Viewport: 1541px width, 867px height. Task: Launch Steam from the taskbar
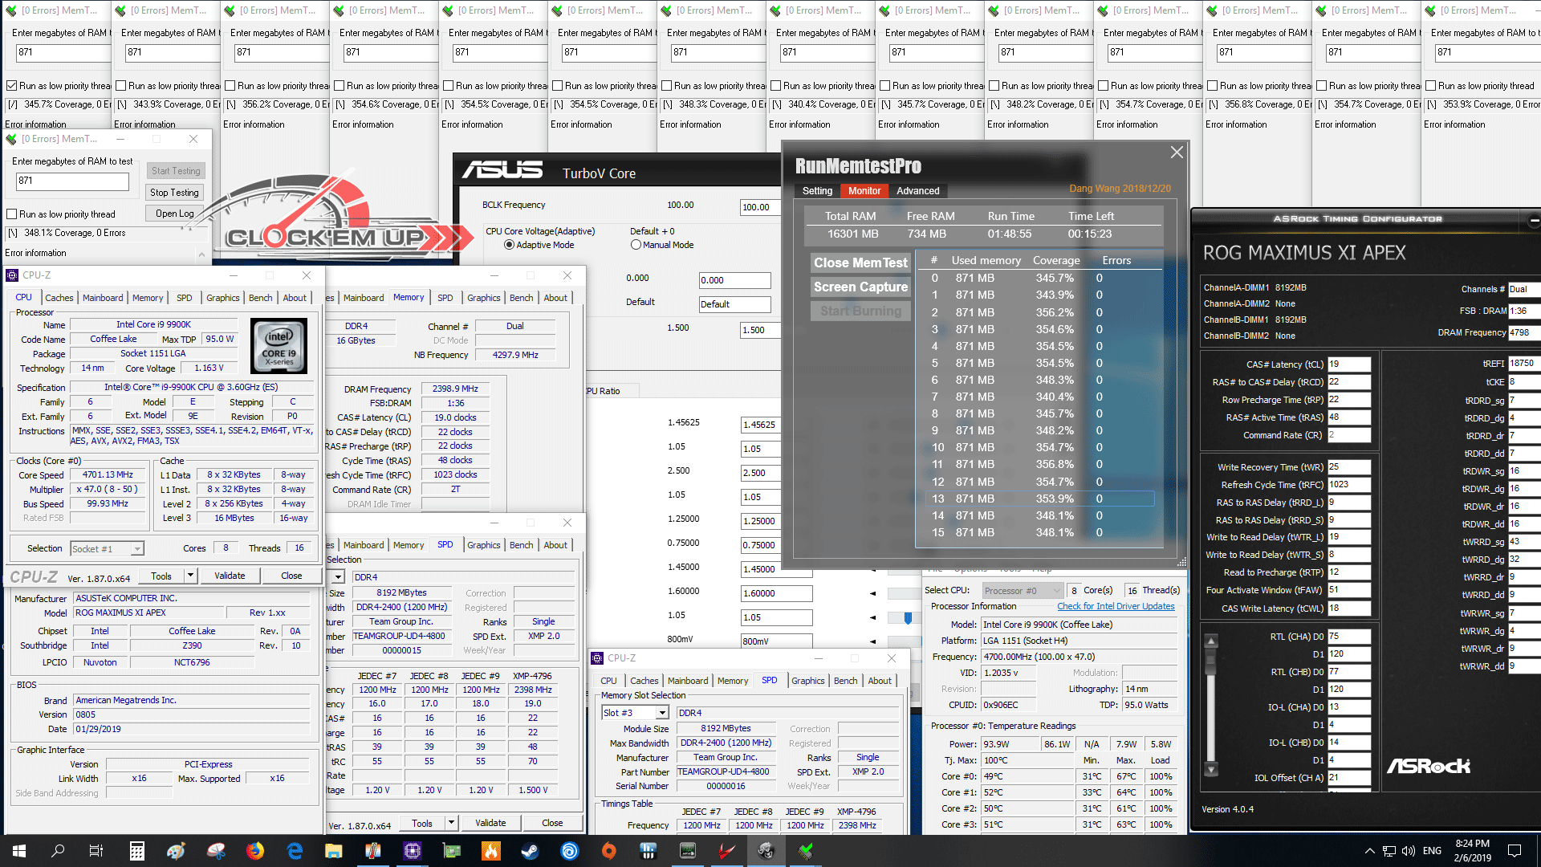[530, 850]
